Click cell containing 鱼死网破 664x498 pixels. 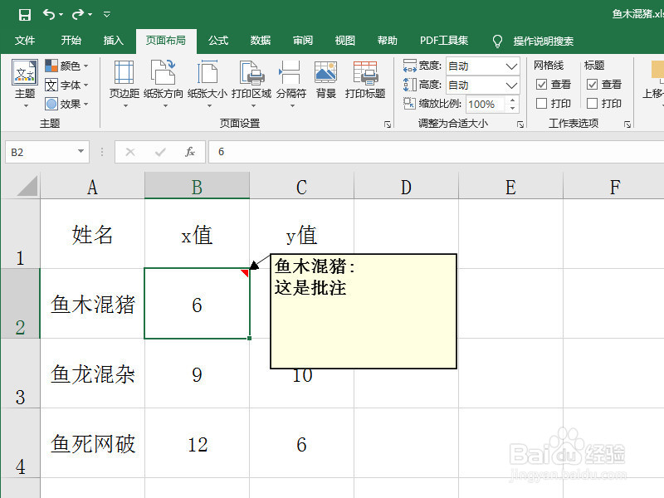(92, 443)
